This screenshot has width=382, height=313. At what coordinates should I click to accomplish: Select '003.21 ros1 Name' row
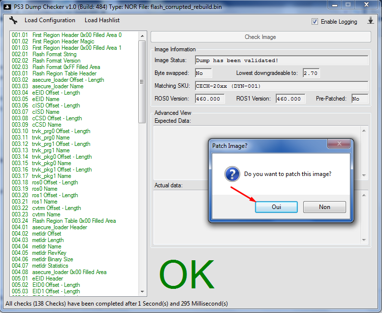pos(34,202)
